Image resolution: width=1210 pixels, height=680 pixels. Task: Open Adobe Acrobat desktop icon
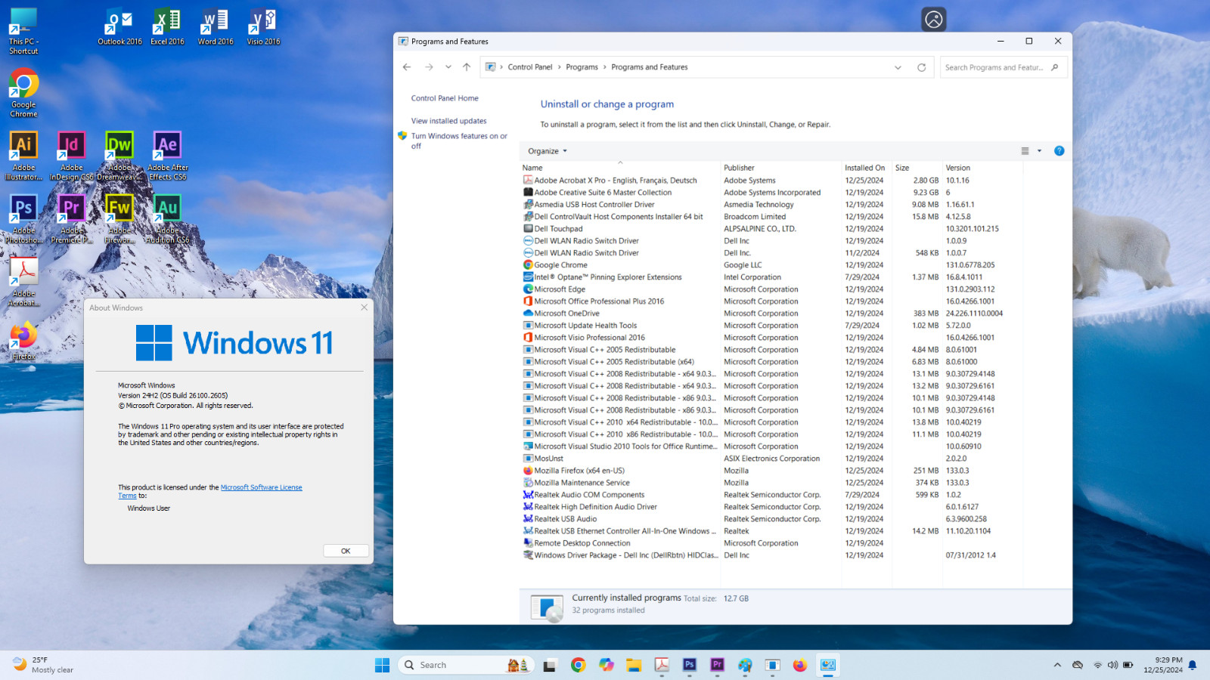point(23,282)
